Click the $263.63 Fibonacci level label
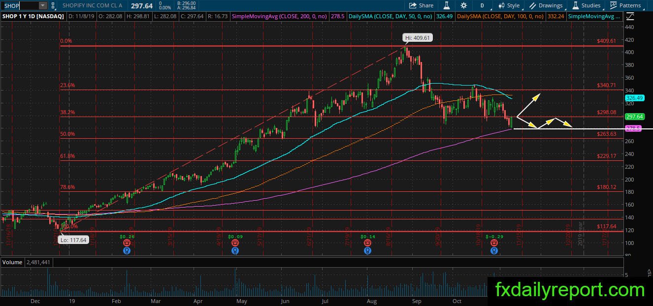Image resolution: width=653 pixels, height=306 pixels. pyautogui.click(x=606, y=134)
